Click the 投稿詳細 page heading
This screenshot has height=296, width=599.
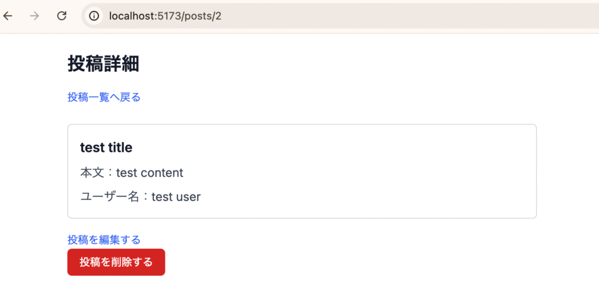tap(103, 64)
